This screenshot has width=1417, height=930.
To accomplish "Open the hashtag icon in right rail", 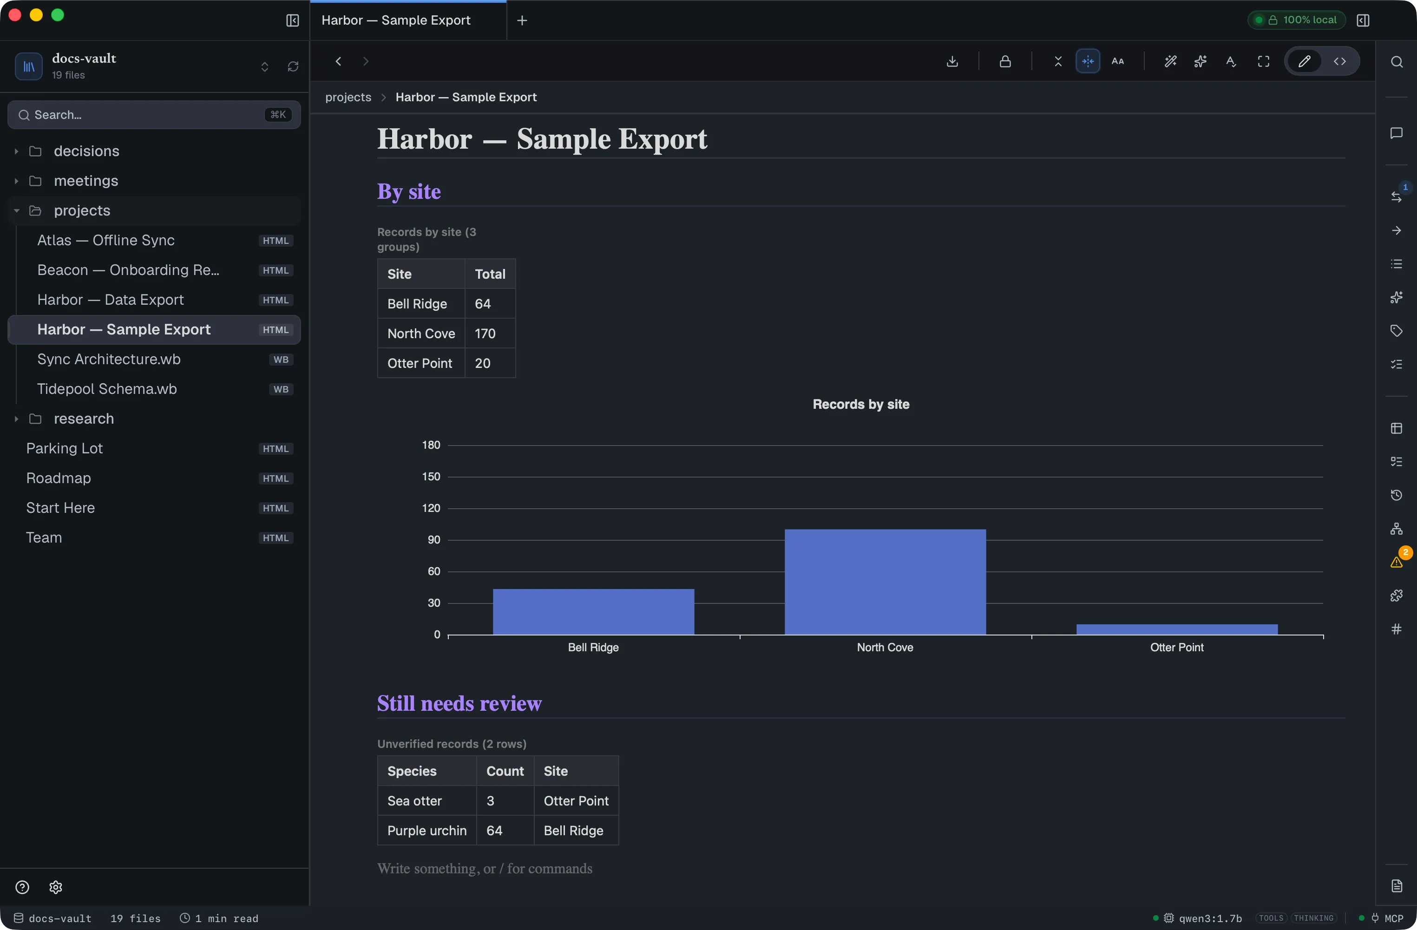I will [1396, 629].
